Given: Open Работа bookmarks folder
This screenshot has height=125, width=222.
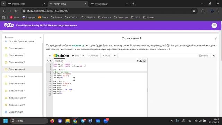Looking at the screenshot, I should 56,17.
